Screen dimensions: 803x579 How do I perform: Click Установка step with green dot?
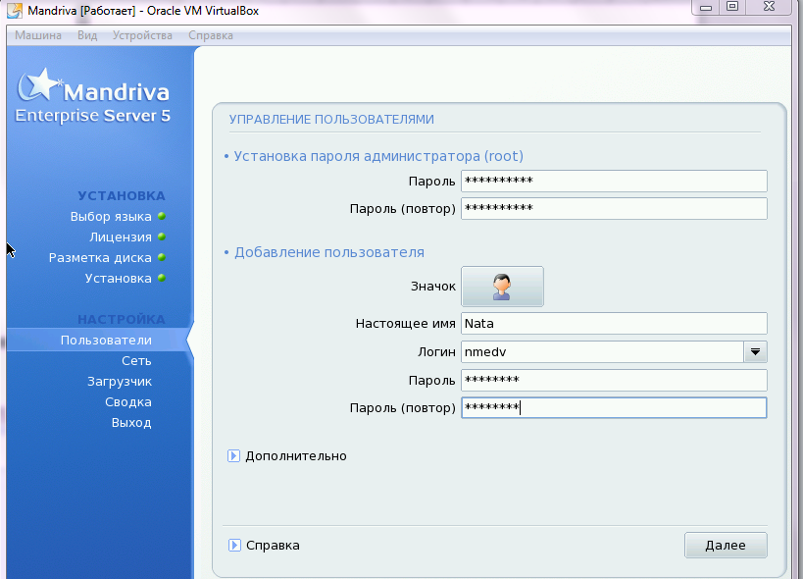(119, 279)
